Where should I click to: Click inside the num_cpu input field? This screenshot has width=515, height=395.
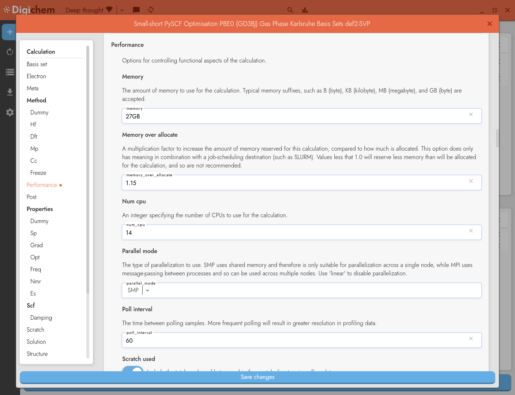(x=256, y=233)
